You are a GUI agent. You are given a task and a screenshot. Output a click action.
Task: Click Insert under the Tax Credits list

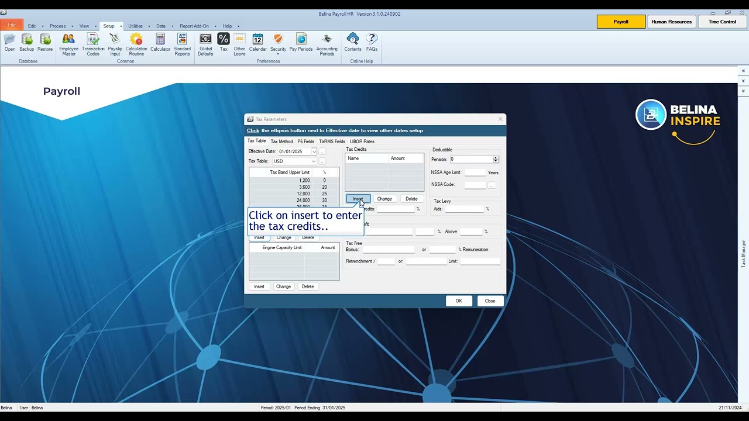click(358, 199)
